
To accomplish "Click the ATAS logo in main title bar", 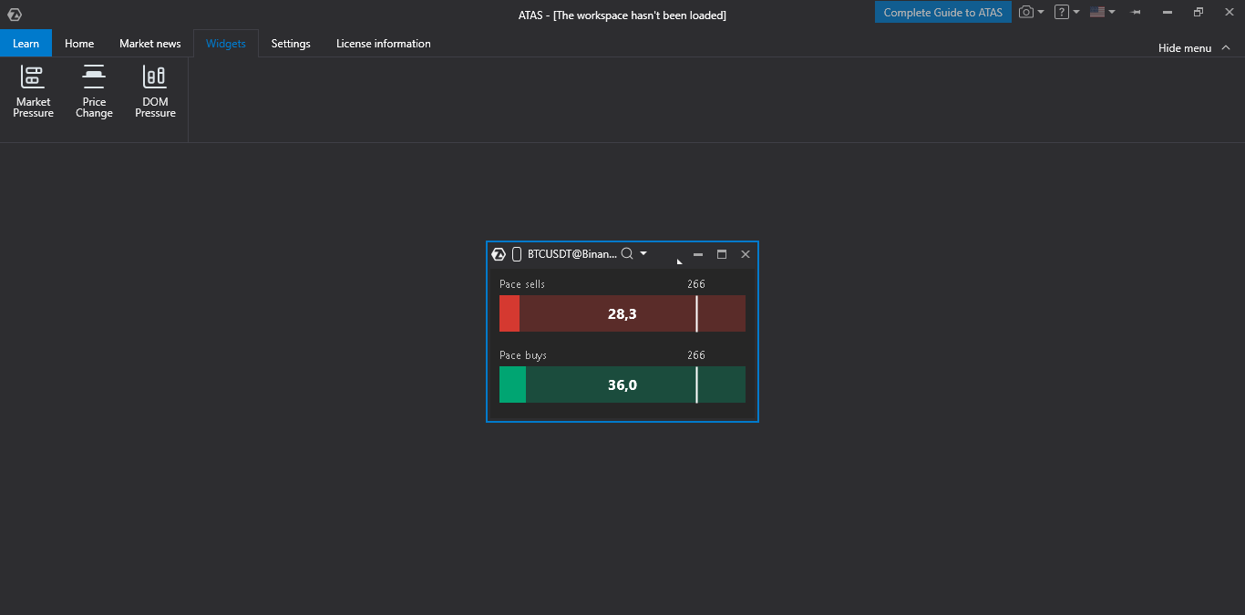I will pos(14,15).
